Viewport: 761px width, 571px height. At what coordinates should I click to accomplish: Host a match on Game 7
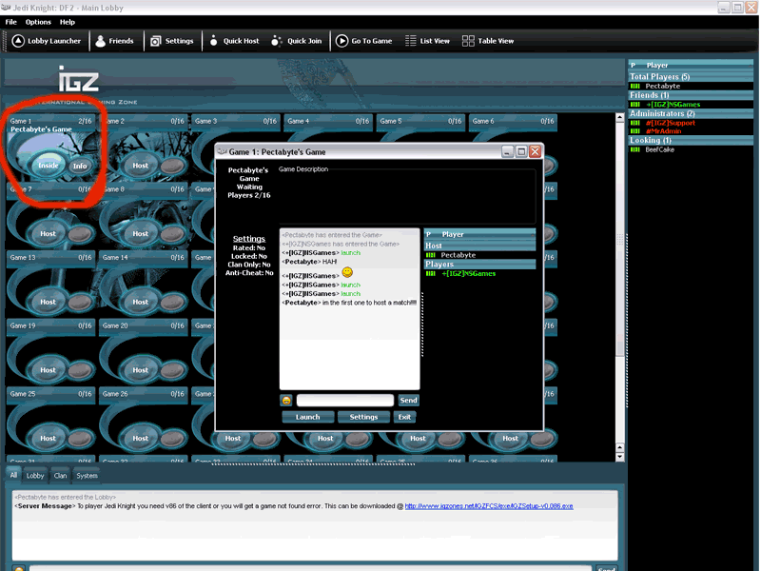(x=49, y=233)
